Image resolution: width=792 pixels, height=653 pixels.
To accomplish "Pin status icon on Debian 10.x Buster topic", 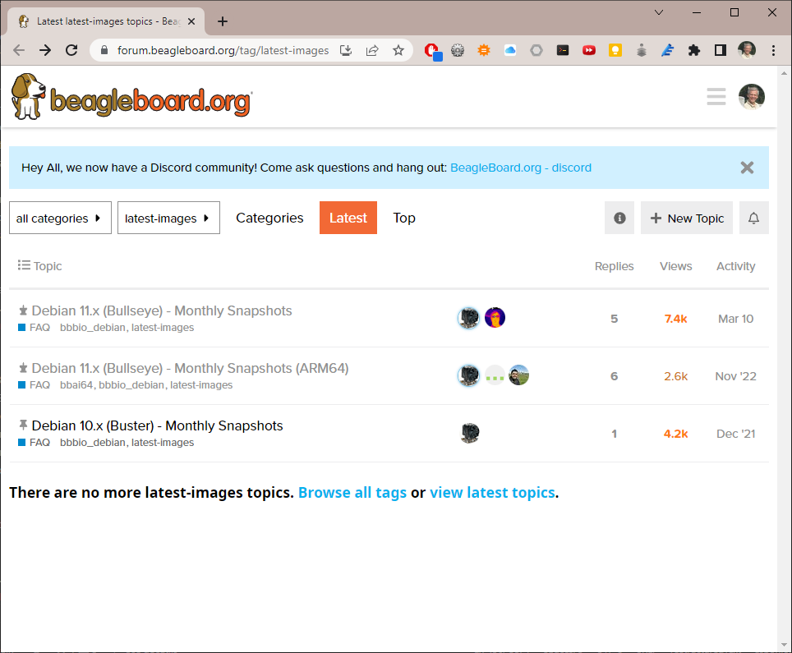I will [x=22, y=425].
